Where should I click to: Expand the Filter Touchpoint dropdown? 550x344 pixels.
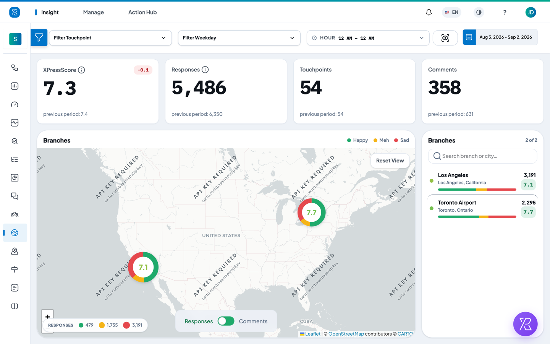coord(110,38)
